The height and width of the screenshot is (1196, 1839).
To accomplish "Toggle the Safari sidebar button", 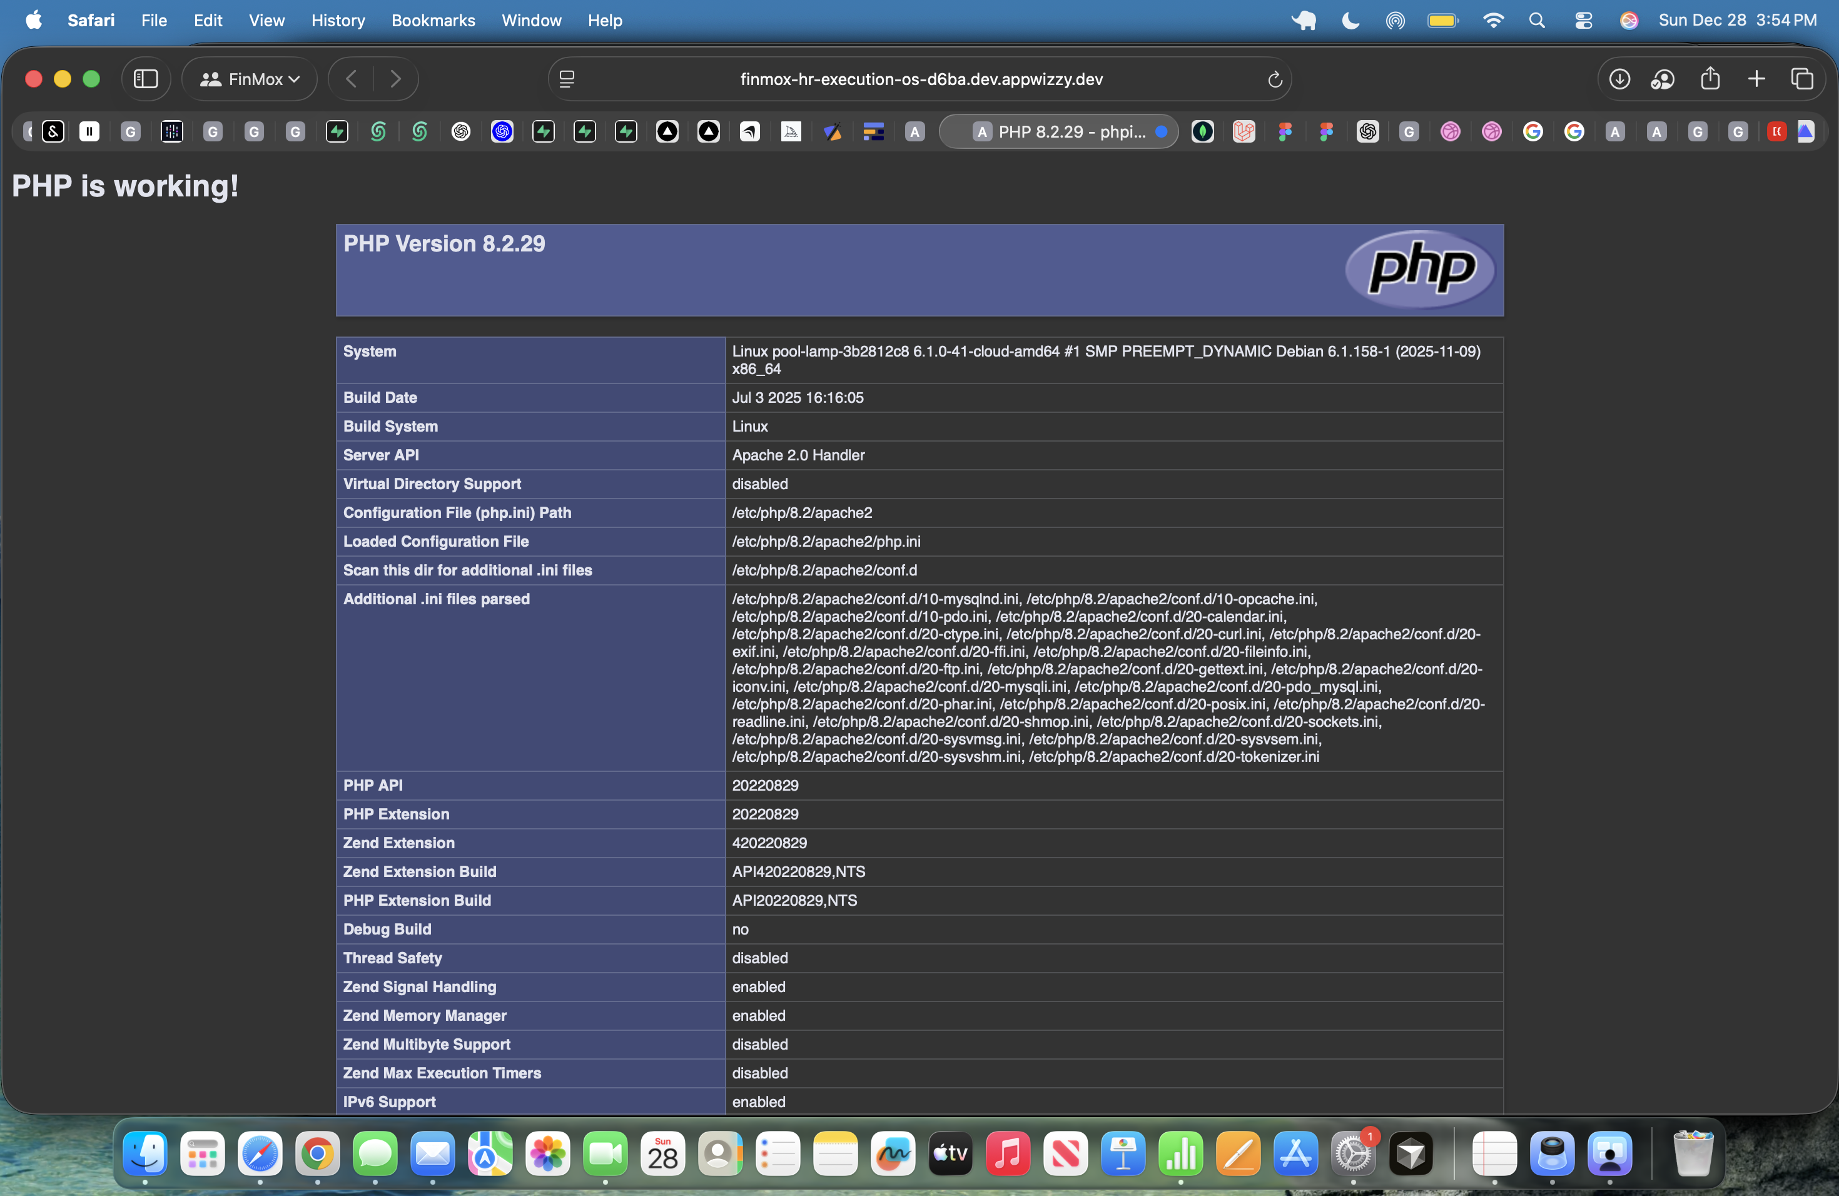I will tap(145, 79).
